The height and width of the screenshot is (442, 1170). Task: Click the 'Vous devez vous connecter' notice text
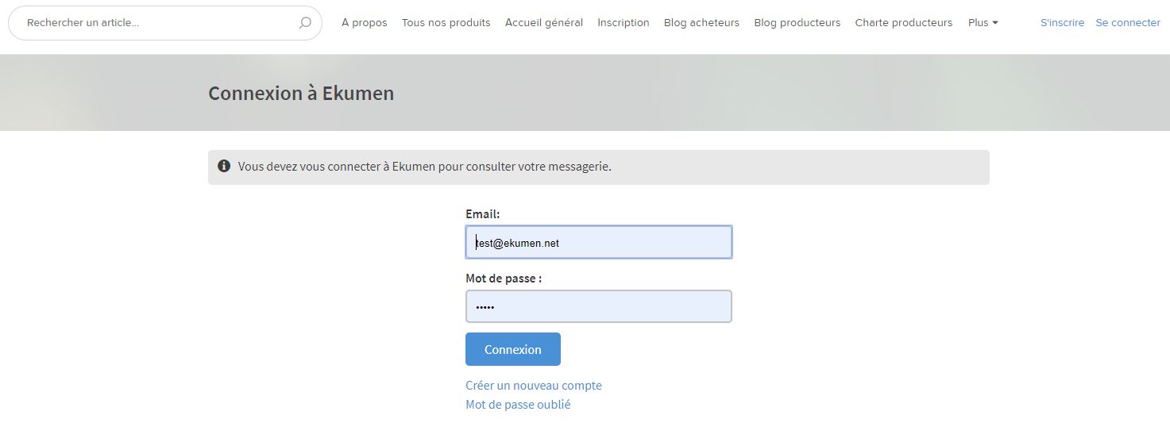click(425, 167)
